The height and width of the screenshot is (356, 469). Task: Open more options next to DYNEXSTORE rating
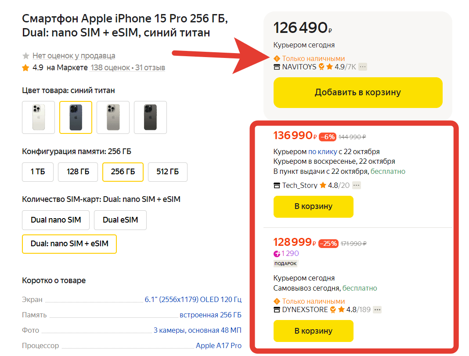point(377,309)
